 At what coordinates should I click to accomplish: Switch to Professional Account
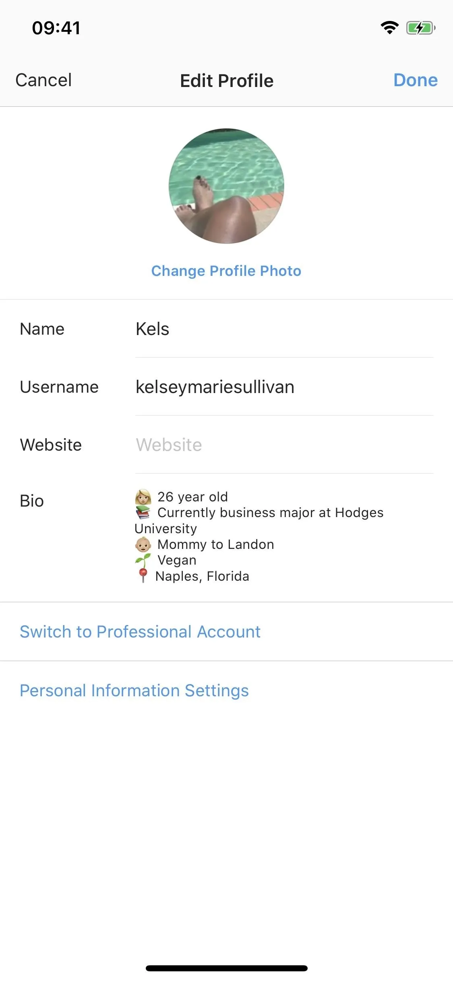pyautogui.click(x=140, y=631)
